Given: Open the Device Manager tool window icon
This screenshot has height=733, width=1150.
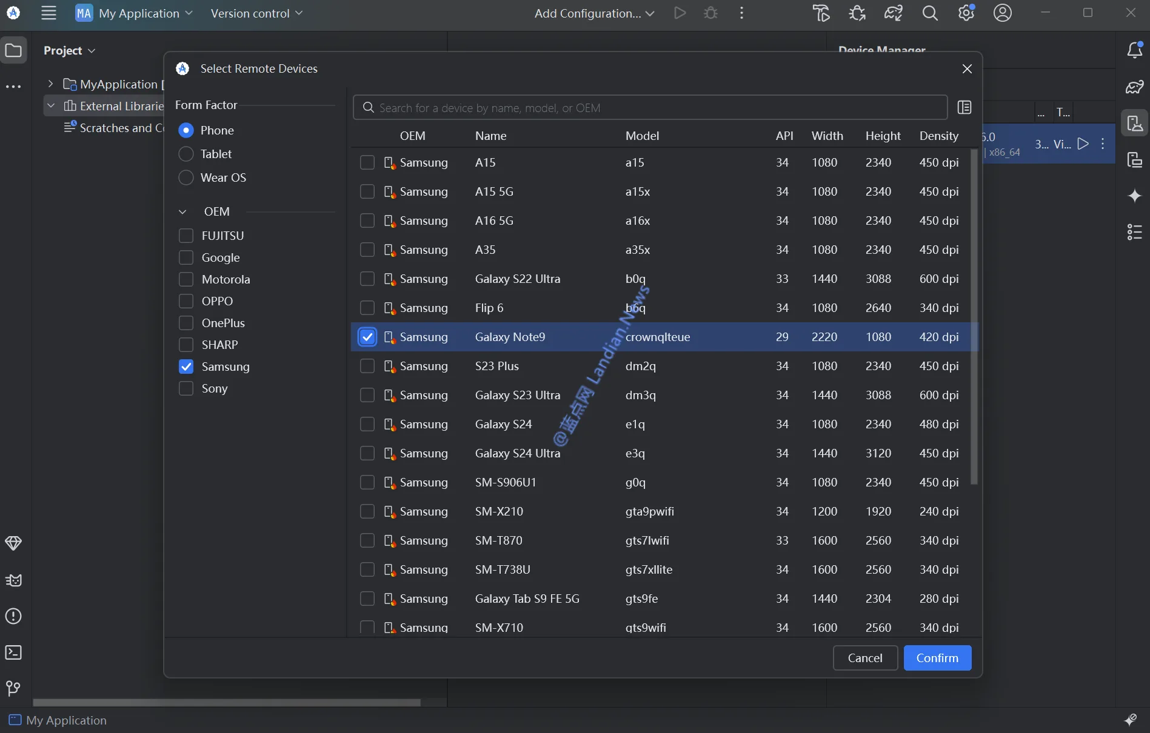Looking at the screenshot, I should [1134, 124].
